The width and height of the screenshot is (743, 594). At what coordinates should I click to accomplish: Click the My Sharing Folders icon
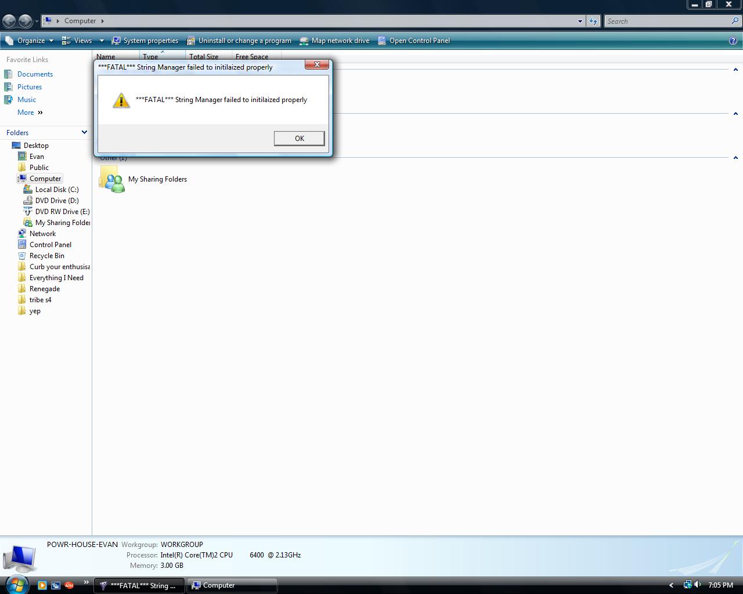[111, 179]
